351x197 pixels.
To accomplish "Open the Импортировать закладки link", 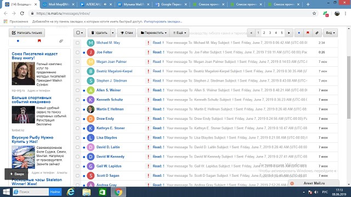I will pos(163,22).
